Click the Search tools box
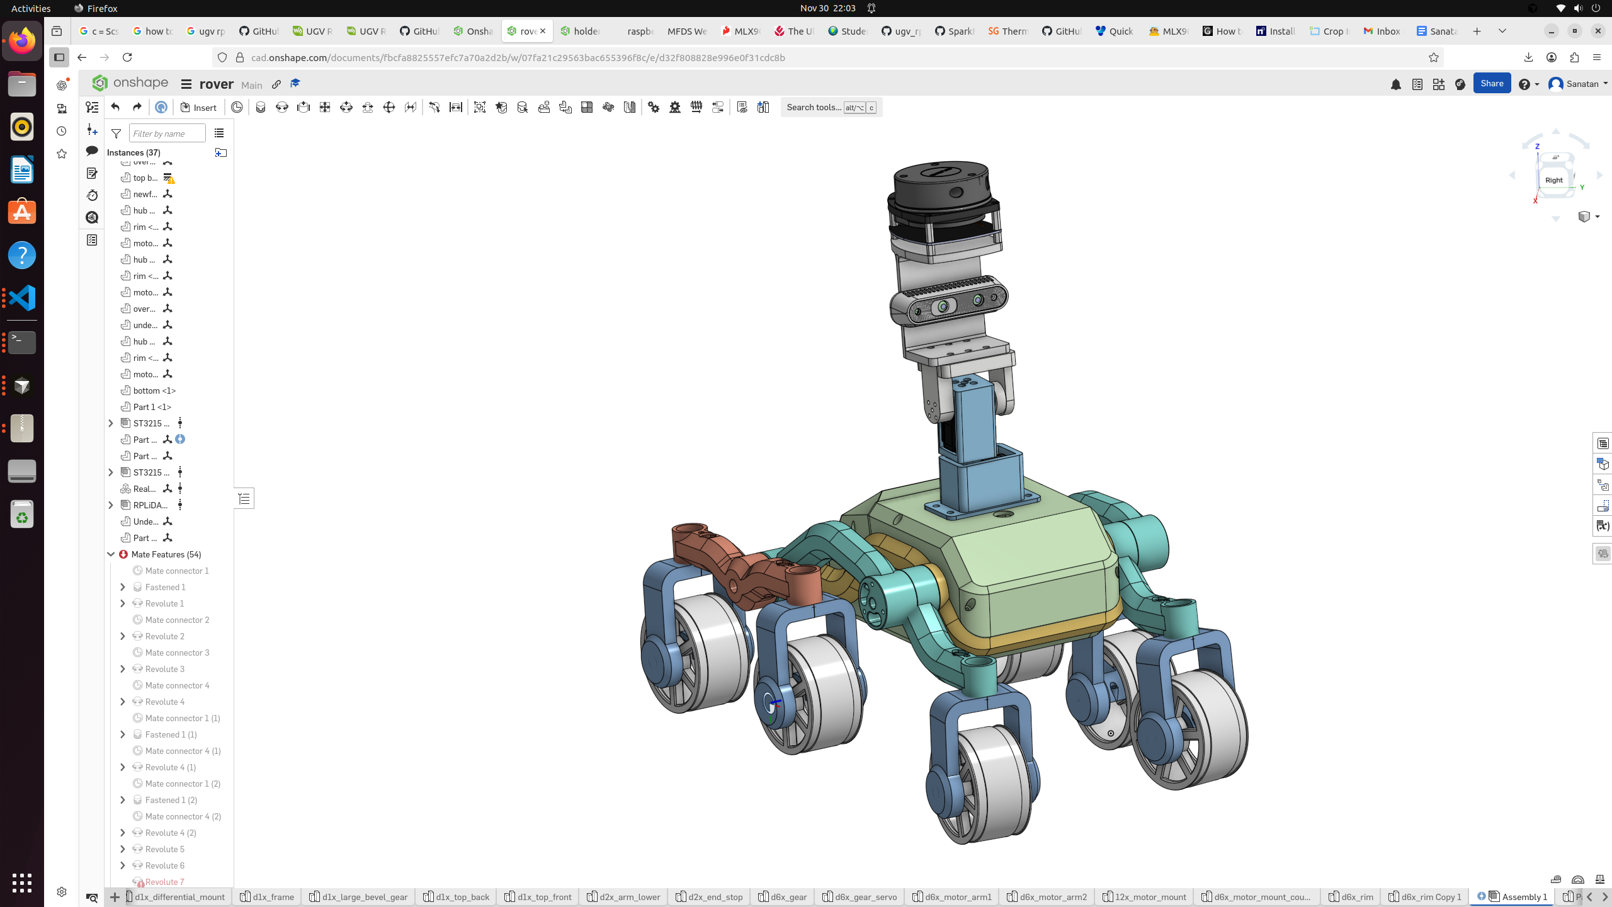This screenshot has height=907, width=1612. pyautogui.click(x=831, y=108)
